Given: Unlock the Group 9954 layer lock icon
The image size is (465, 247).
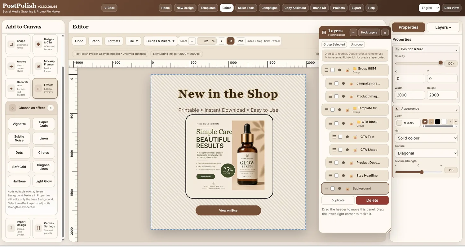Looking at the screenshot, I should (x=348, y=70).
